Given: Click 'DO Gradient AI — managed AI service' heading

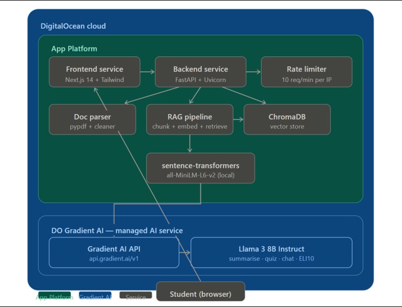Looking at the screenshot, I should (117, 230).
